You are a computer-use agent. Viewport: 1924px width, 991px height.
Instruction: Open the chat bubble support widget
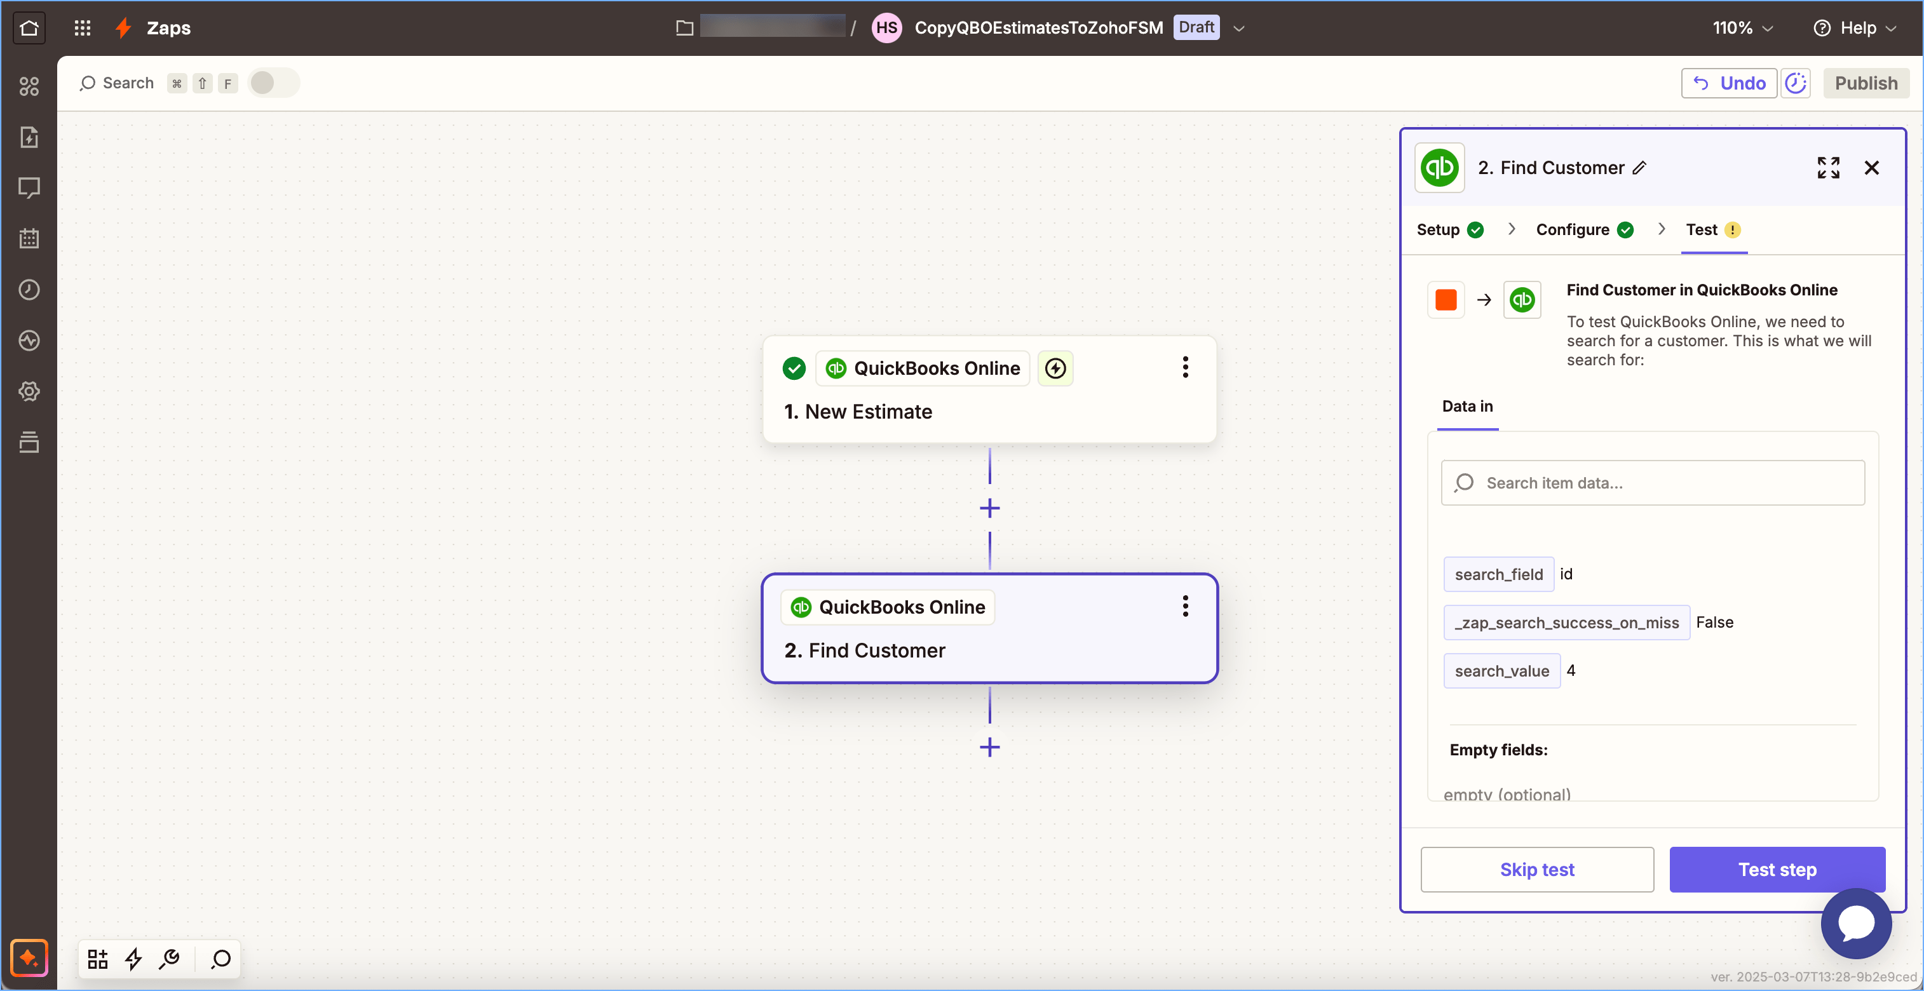(1855, 923)
